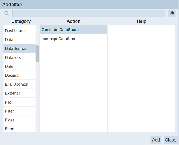Image resolution: width=179 pixels, height=145 pixels.
Task: Click the category list scrollbar thumb
Action: (37, 54)
